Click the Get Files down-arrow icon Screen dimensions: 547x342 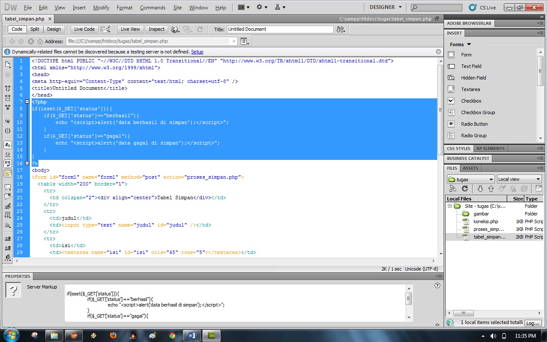480,189
